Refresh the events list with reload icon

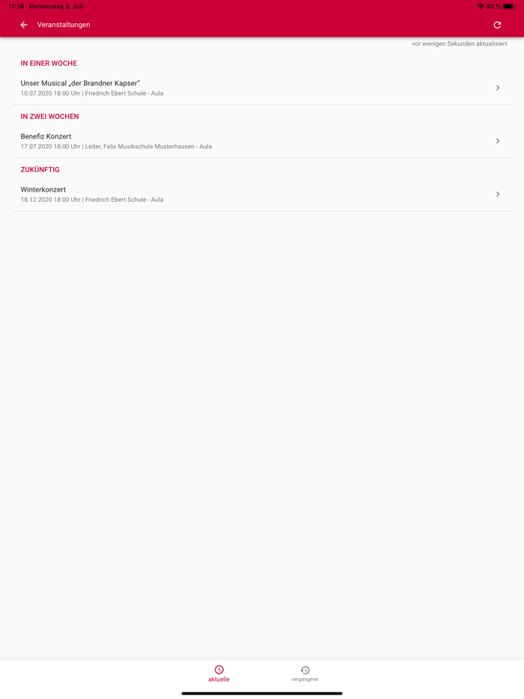(x=497, y=25)
